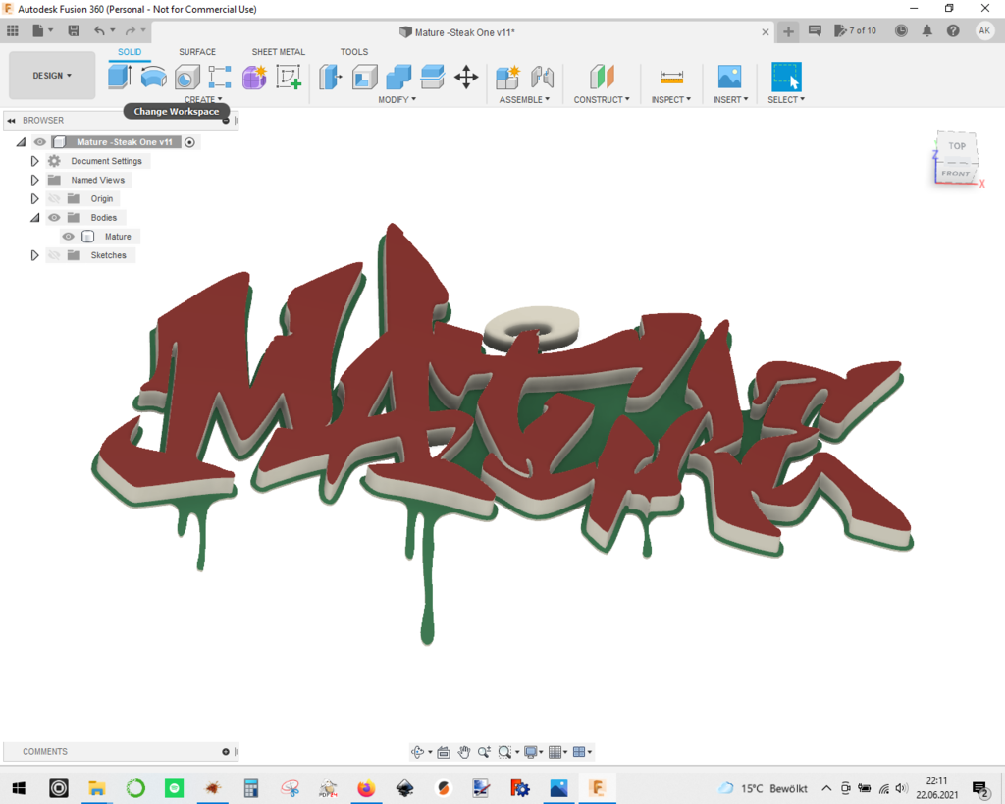Open the AK user account button

coord(984,30)
